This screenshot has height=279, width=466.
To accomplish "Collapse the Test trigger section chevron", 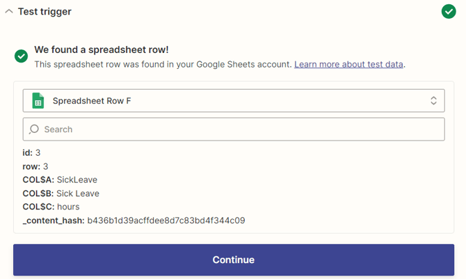I will pos(8,11).
